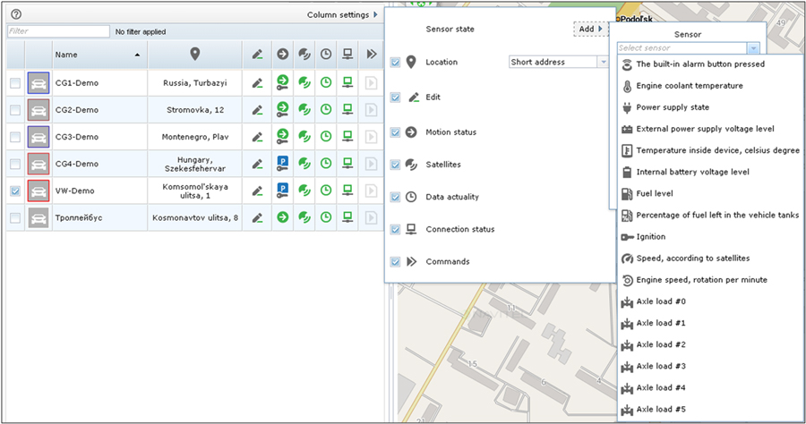This screenshot has width=806, height=424.
Task: Open the Short address dropdown
Action: coord(604,62)
